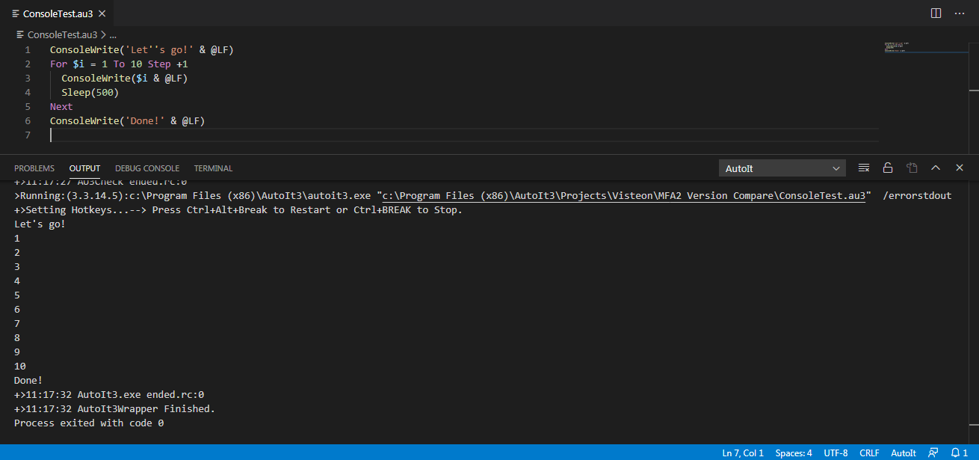Viewport: 979px width, 460px height.
Task: Close the ConsoleTest.au3 tab
Action: click(102, 13)
